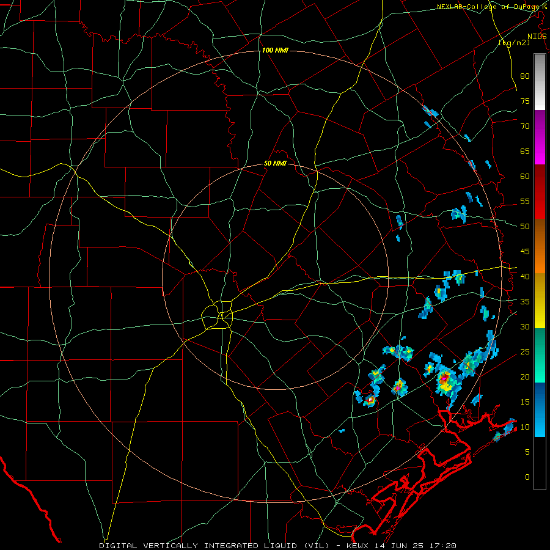Click the legend value 65
Image resolution: width=550 pixels, height=550 pixels.
click(x=525, y=151)
